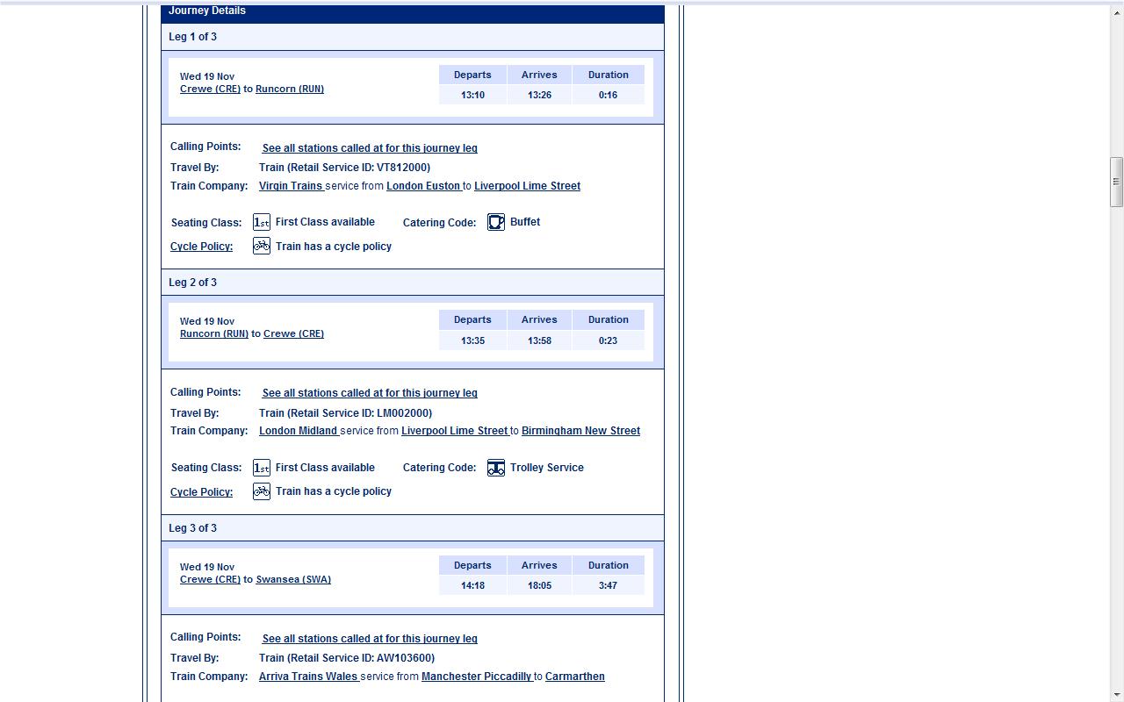Open Crewe (CRE) destination link in Leg 2
This screenshot has width=1124, height=702.
click(293, 333)
